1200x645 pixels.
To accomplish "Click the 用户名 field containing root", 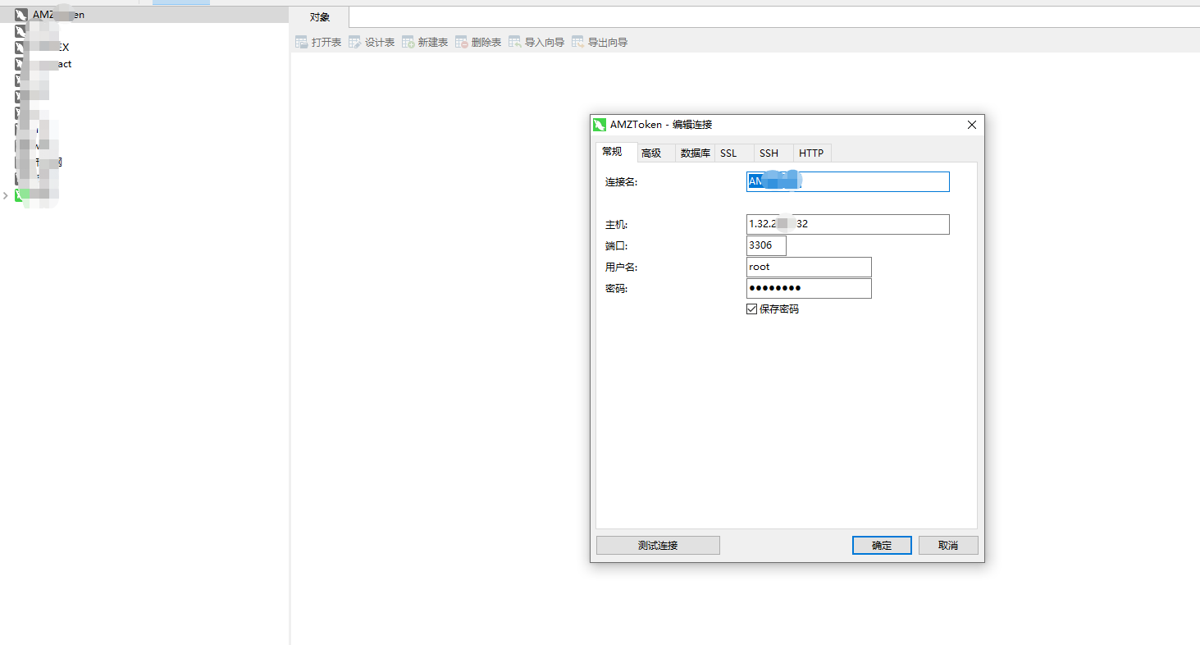I will click(809, 267).
